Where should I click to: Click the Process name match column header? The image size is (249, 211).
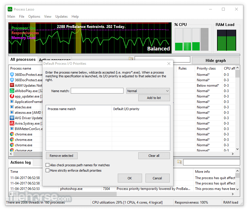(x=79, y=109)
